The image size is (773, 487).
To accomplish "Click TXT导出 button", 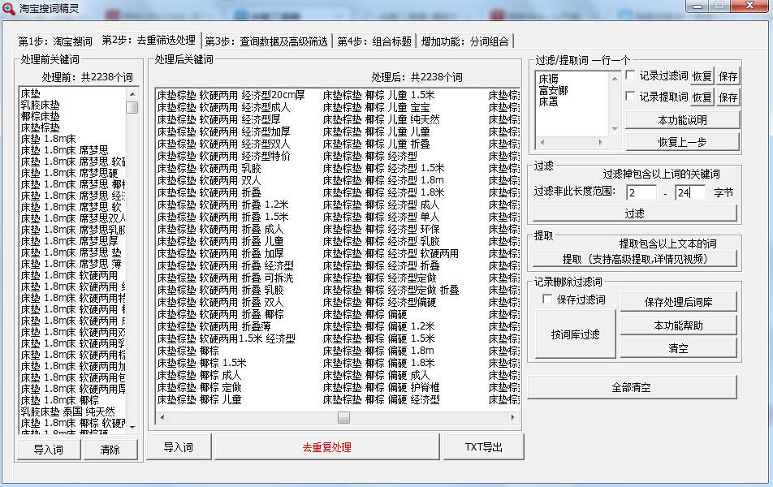I will [484, 447].
